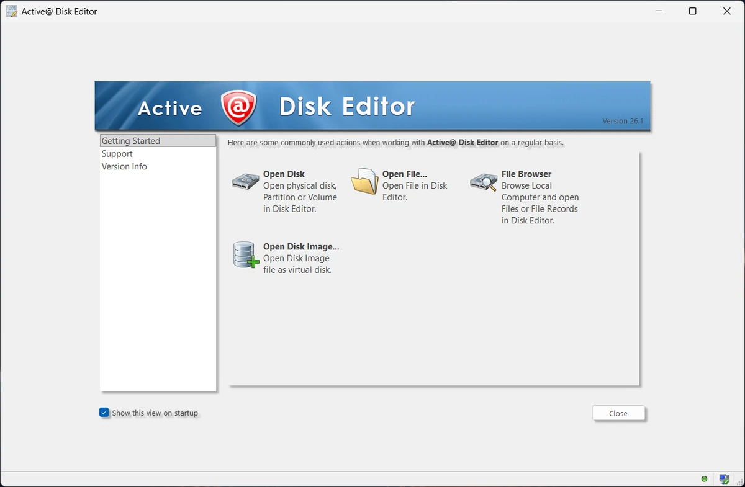Click the Close button of welcome view
This screenshot has width=745, height=487.
click(618, 413)
